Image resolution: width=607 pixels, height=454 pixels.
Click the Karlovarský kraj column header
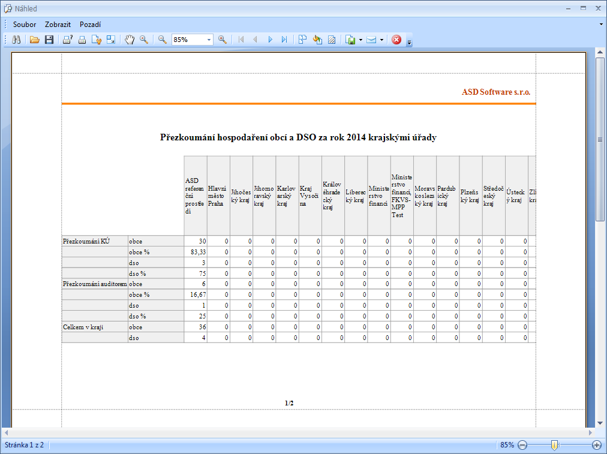(287, 196)
